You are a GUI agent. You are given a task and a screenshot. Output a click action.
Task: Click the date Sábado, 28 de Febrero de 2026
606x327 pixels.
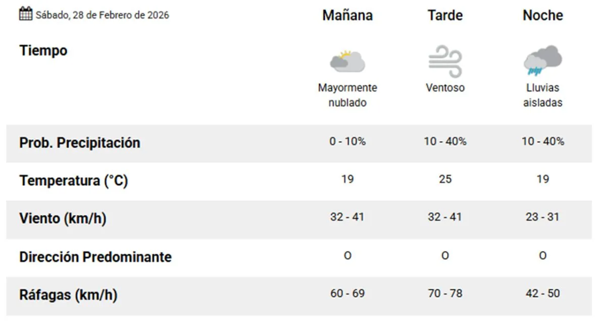point(102,15)
